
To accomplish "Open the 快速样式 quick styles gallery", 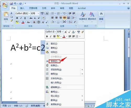I will (83, 17).
